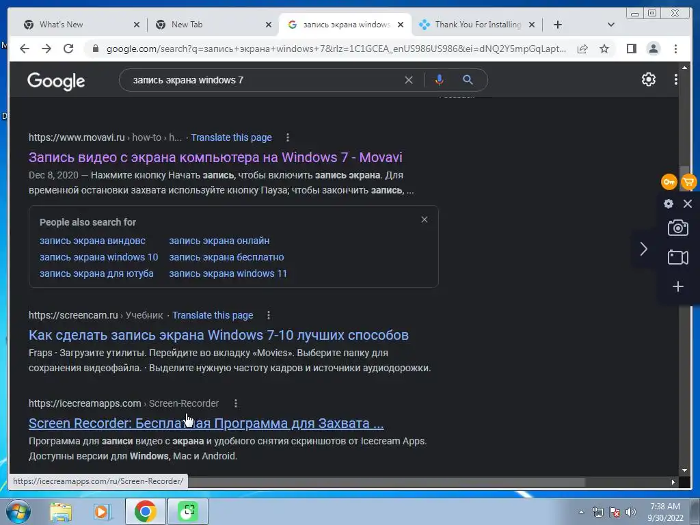Screen dimensions: 700x525
Task: Click the address bar URL
Action: click(x=336, y=49)
